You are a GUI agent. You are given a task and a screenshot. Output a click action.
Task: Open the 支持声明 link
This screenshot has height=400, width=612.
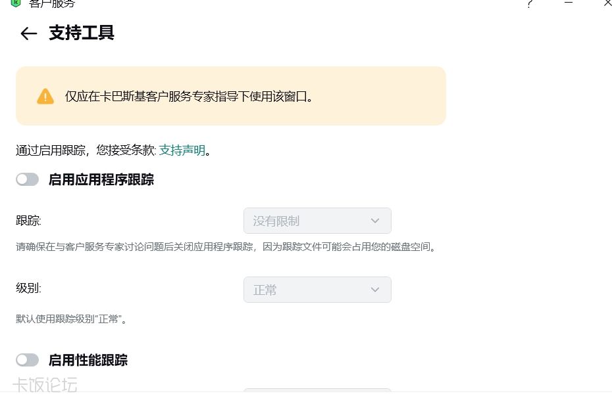click(x=182, y=150)
